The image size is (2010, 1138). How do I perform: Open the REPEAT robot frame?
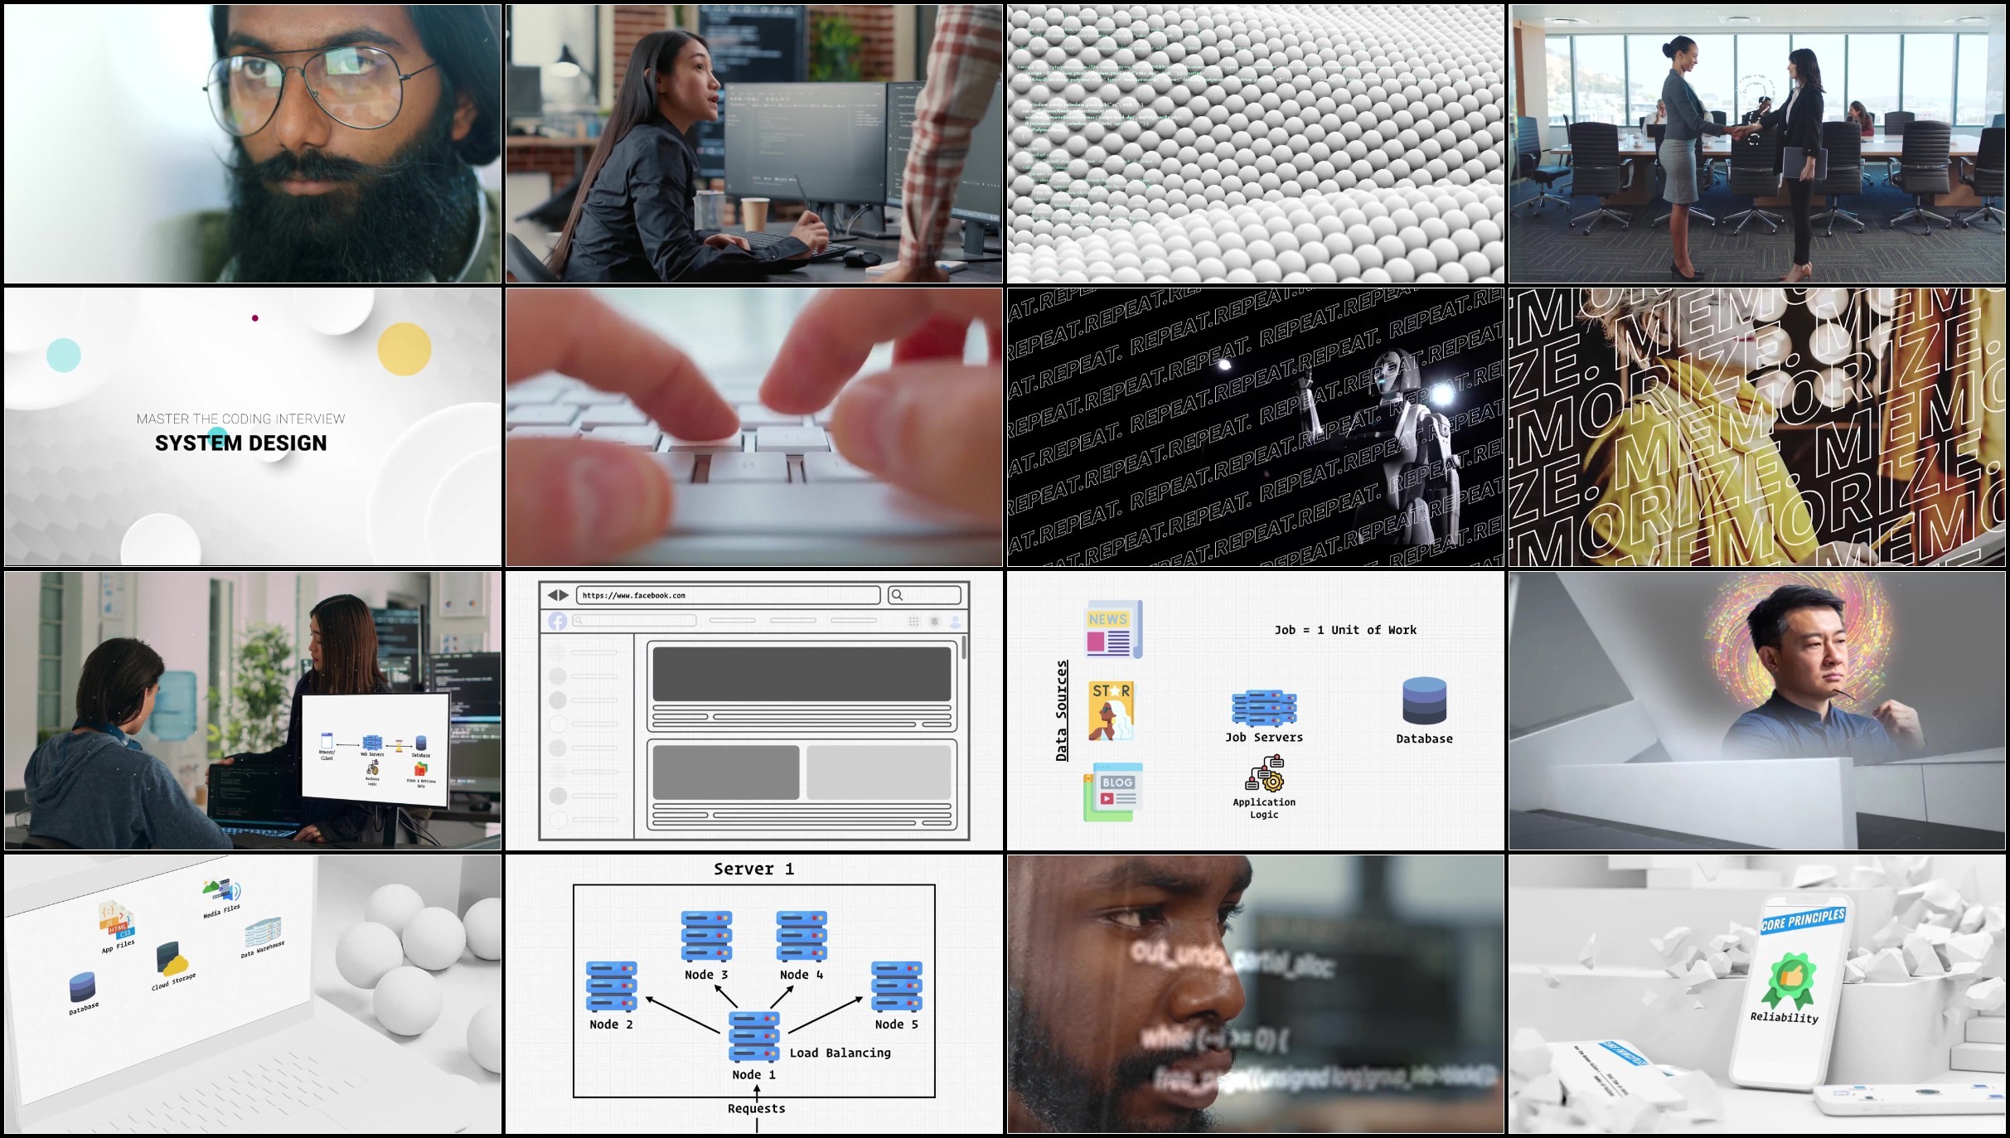click(x=1256, y=428)
